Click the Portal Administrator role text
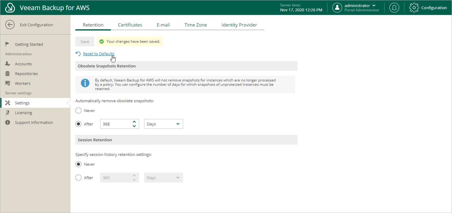This screenshot has width=452, height=213. (362, 10)
